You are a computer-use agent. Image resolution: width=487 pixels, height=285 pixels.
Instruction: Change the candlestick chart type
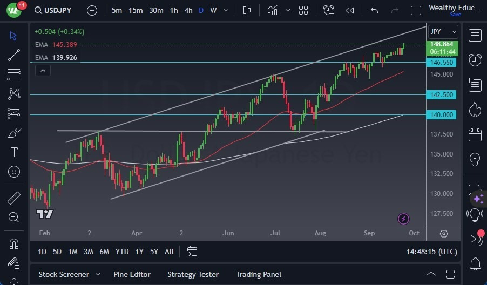247,11
